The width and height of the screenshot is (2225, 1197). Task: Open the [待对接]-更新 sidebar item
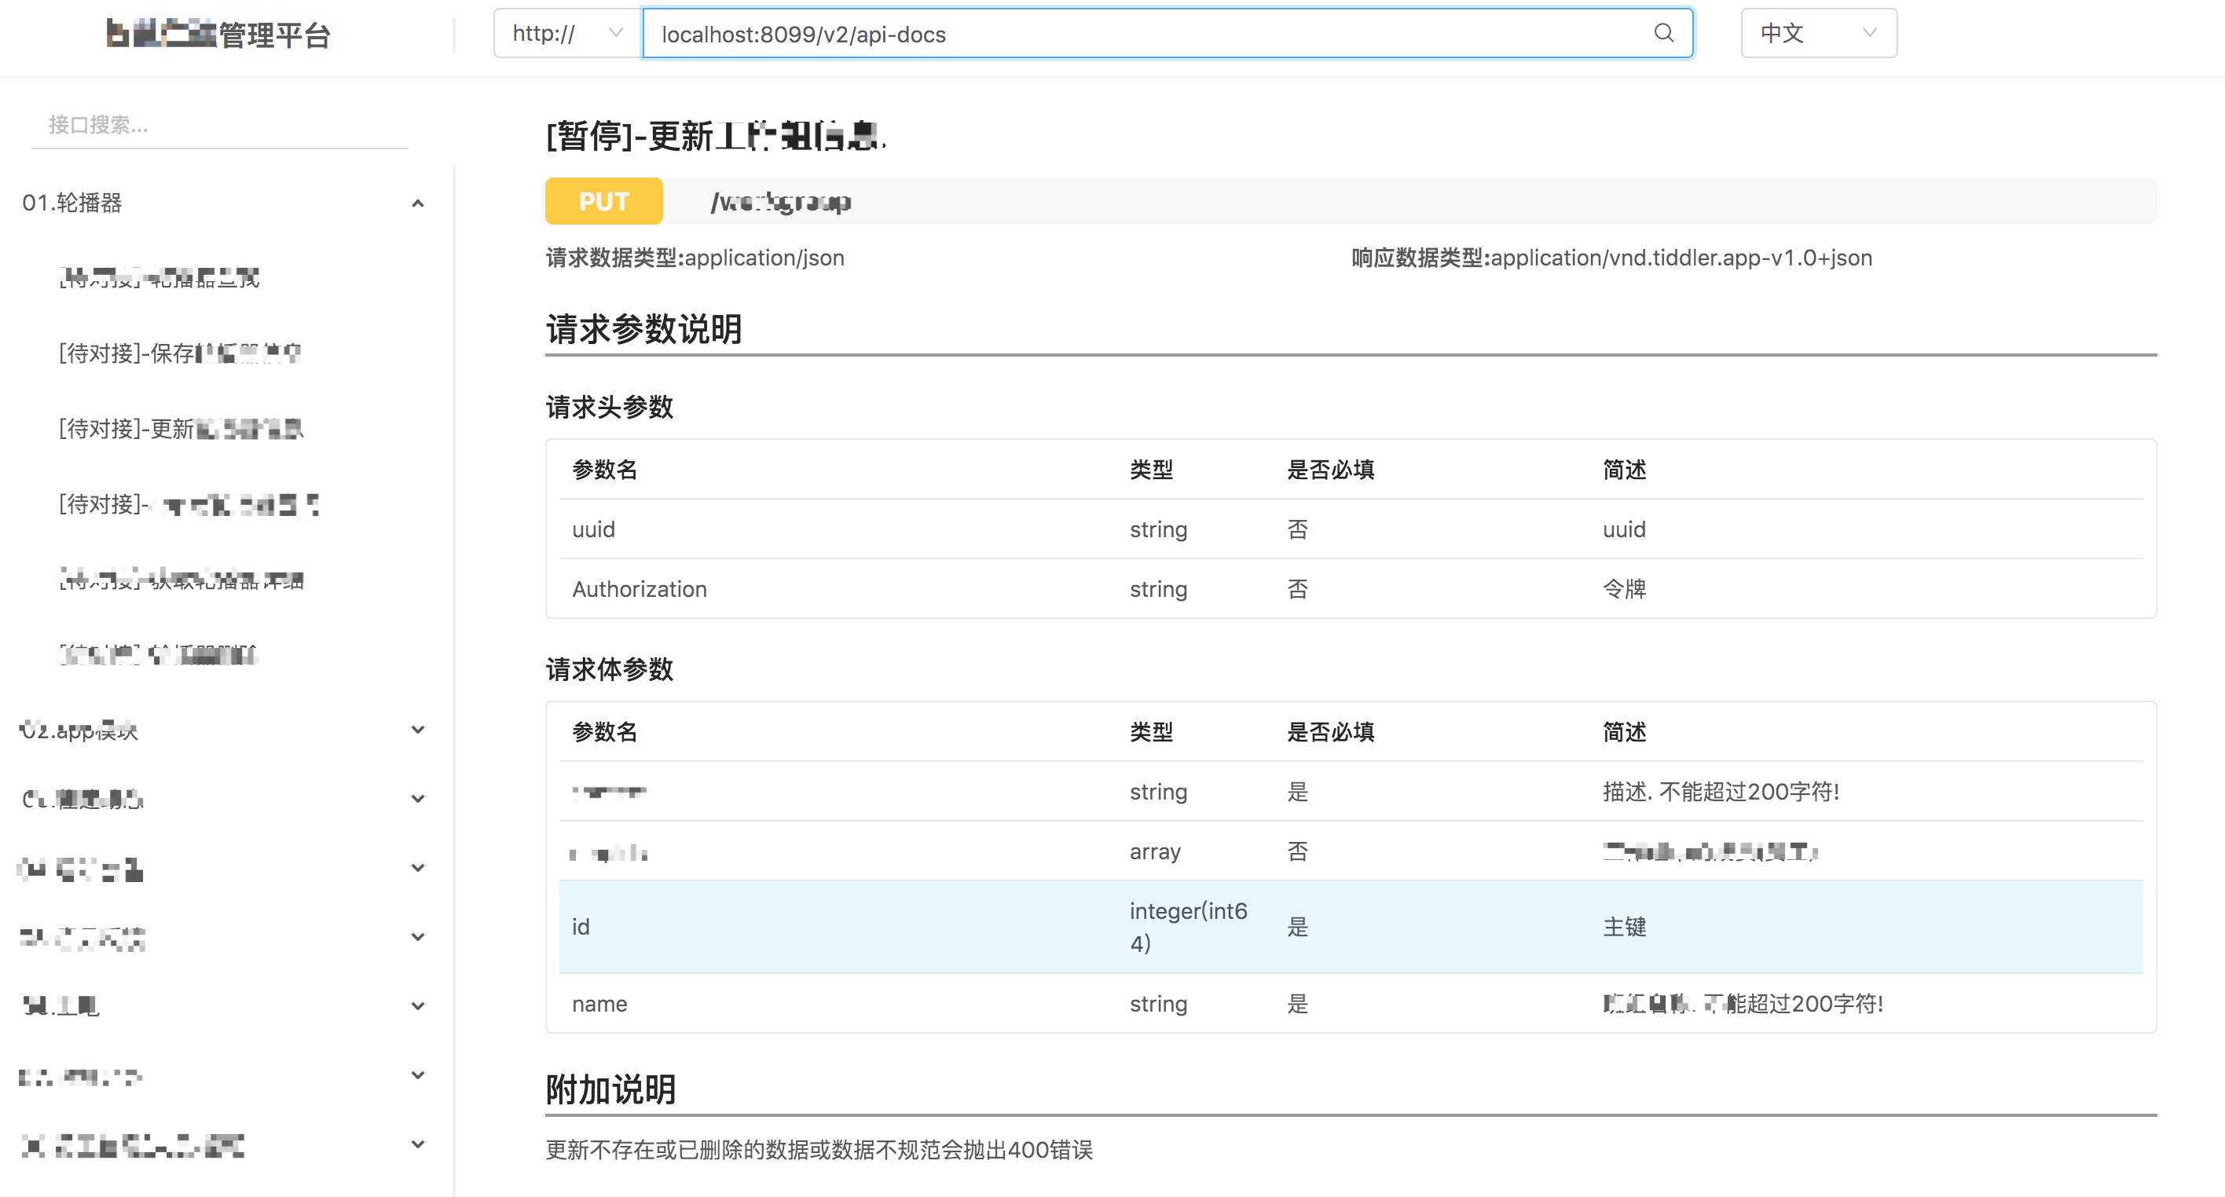181,428
